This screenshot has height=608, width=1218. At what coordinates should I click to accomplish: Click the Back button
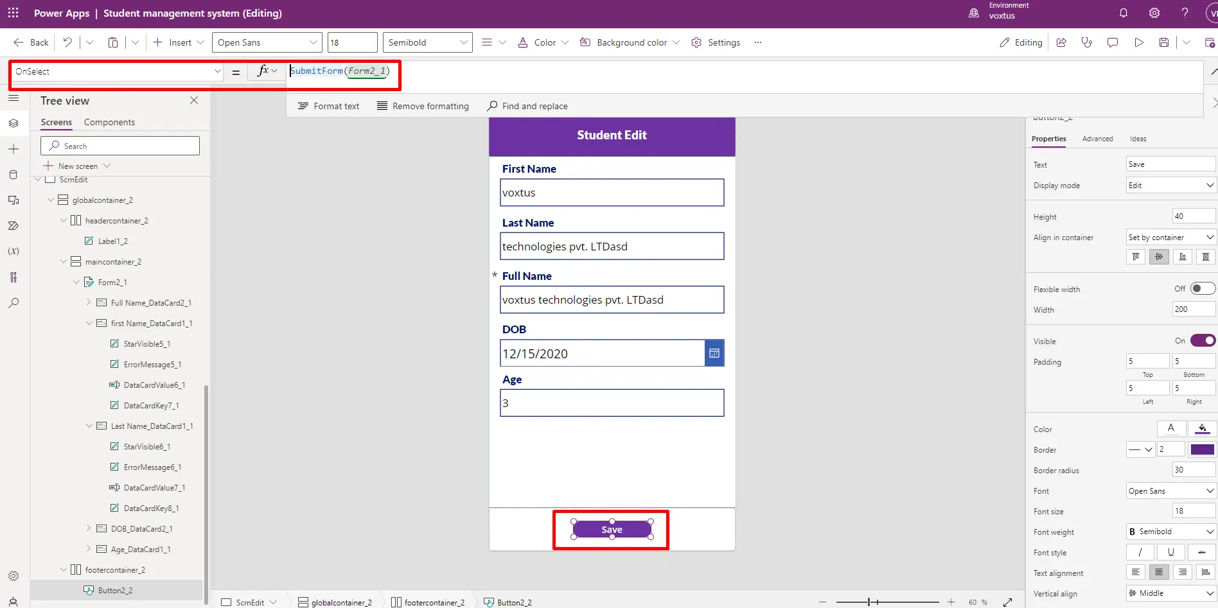[31, 42]
